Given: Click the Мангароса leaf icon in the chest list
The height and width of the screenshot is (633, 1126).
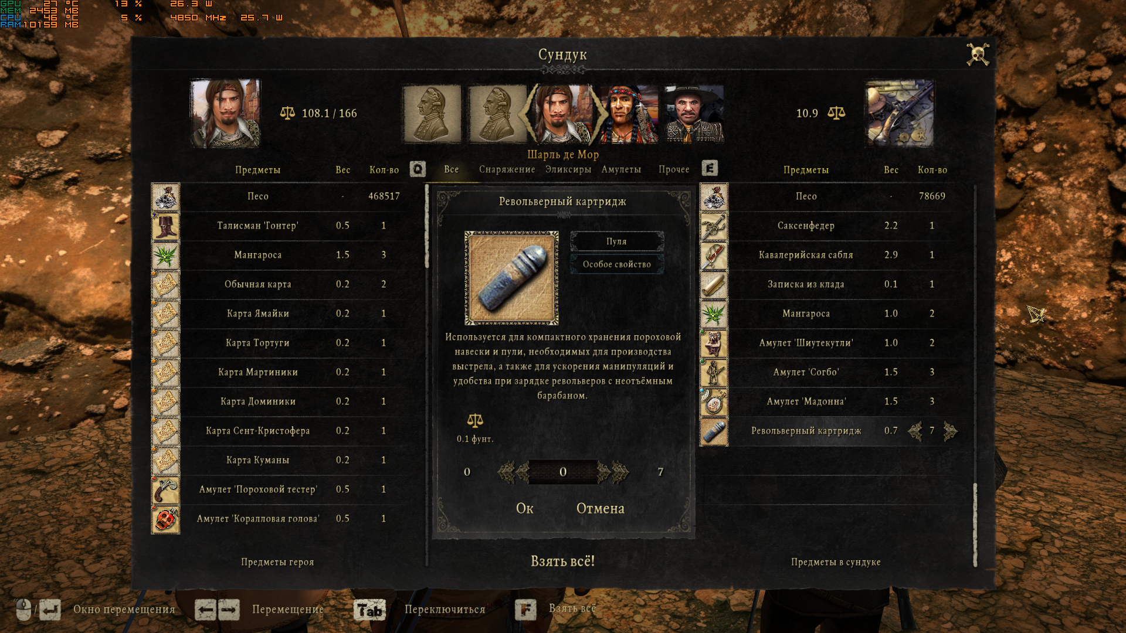Looking at the screenshot, I should pyautogui.click(x=714, y=314).
